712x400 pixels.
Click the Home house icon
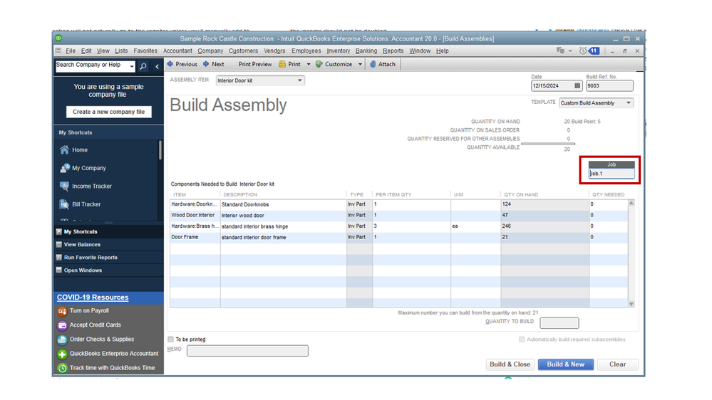click(x=64, y=149)
